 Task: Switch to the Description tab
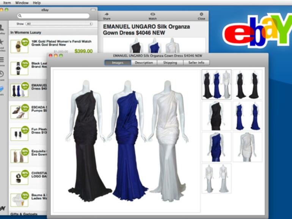tap(144, 63)
